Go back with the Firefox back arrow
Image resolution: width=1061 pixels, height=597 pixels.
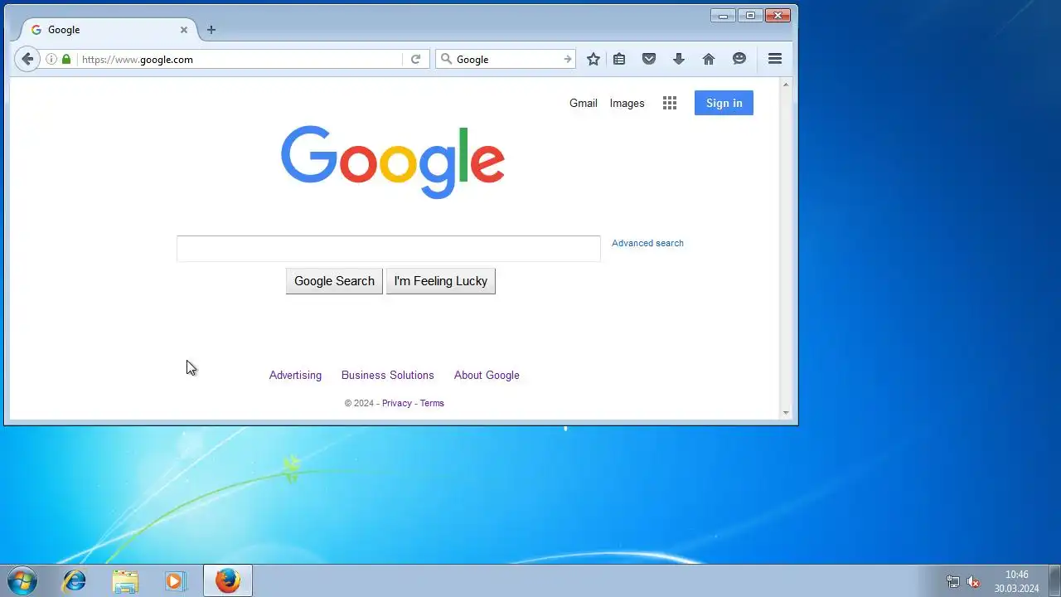click(x=27, y=59)
